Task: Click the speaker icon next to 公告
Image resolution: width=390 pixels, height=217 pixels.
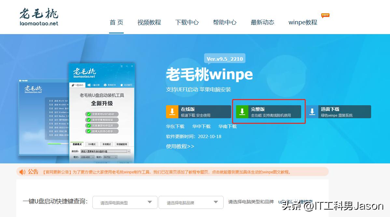Action: pos(21,172)
